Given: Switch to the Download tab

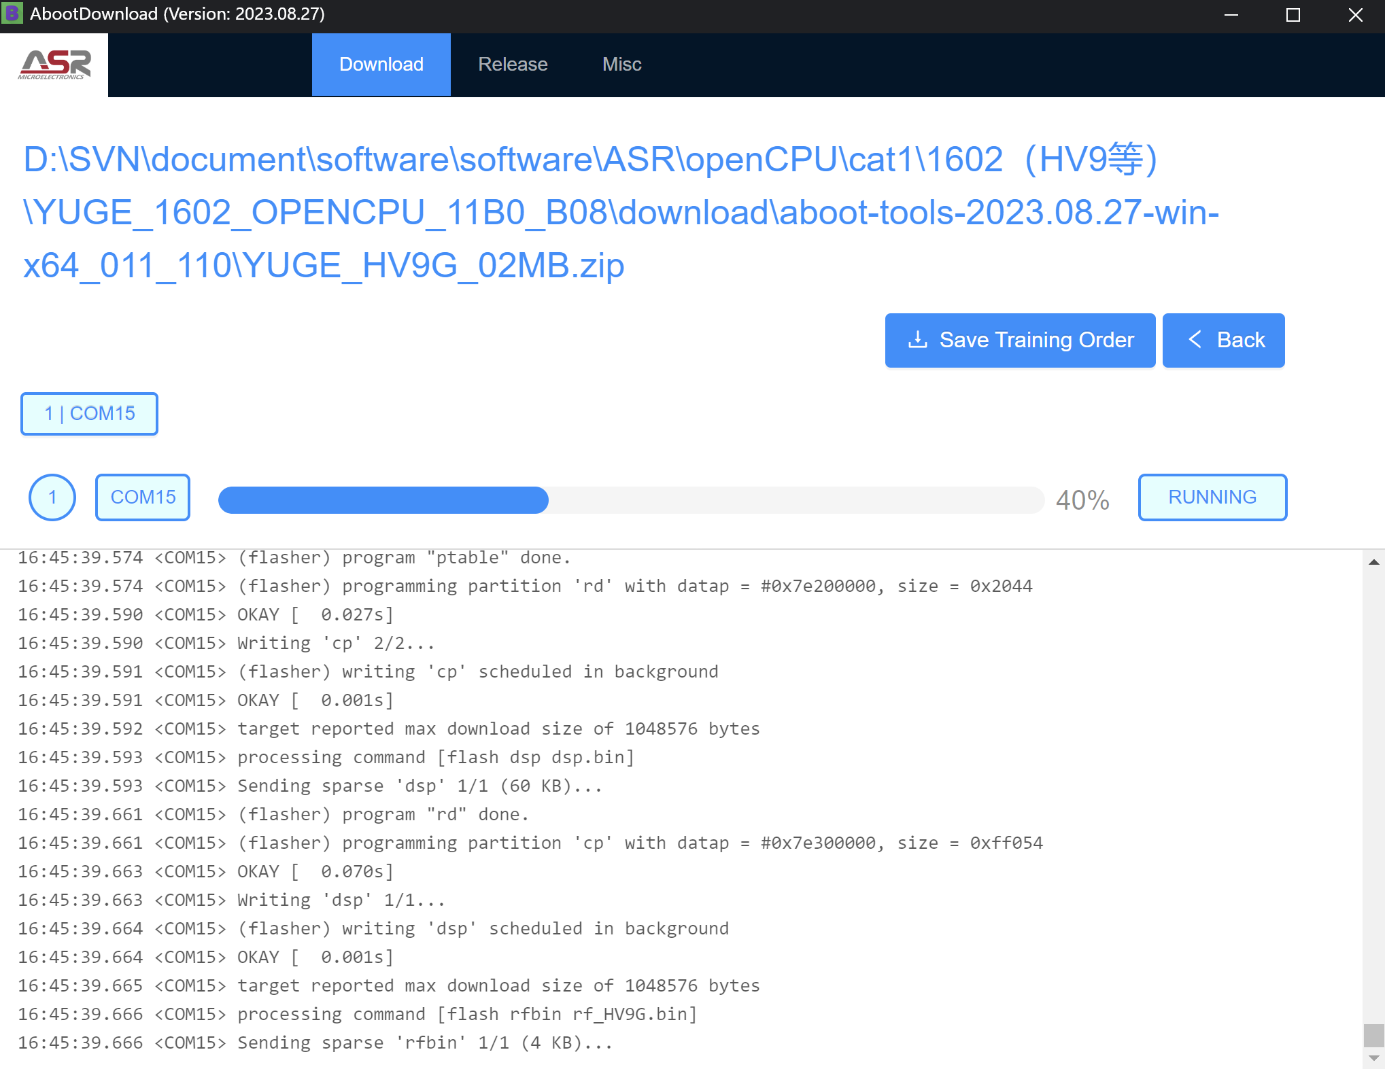Looking at the screenshot, I should 381,65.
